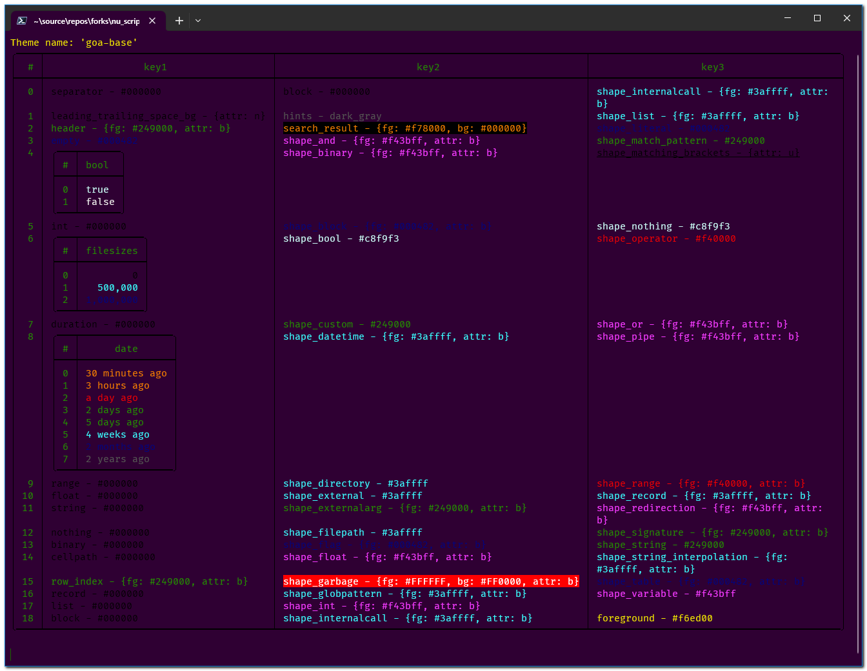Click the shape_pipe entry
867x671 pixels.
tap(698, 336)
